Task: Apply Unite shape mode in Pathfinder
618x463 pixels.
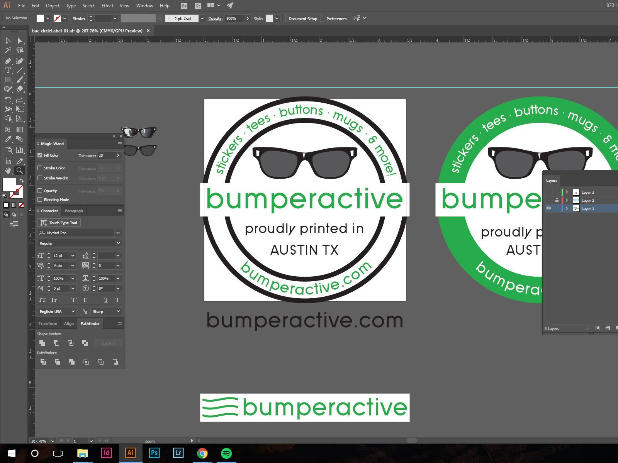Action: [x=42, y=343]
